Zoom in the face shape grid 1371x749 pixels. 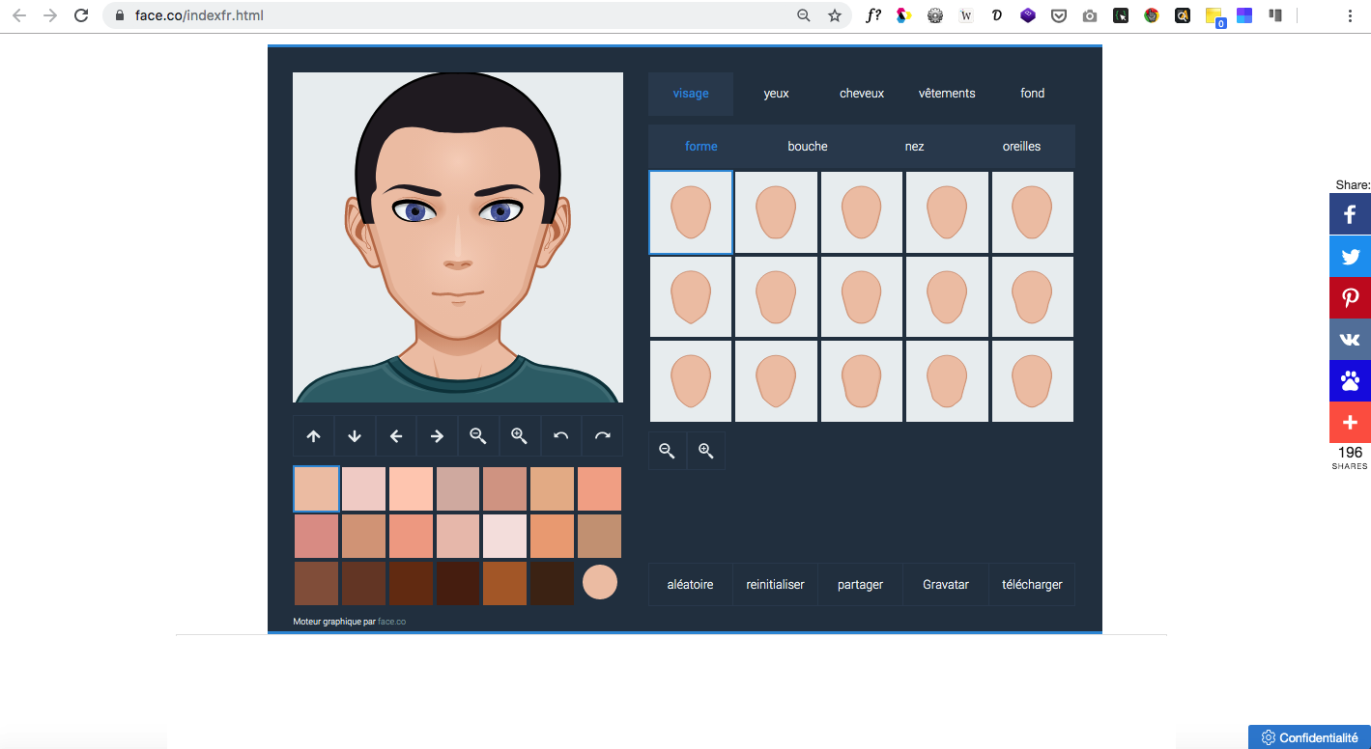click(x=706, y=451)
